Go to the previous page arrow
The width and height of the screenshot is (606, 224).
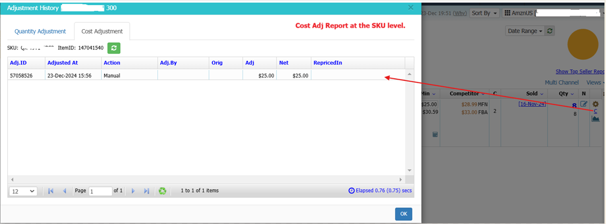pyautogui.click(x=65, y=191)
